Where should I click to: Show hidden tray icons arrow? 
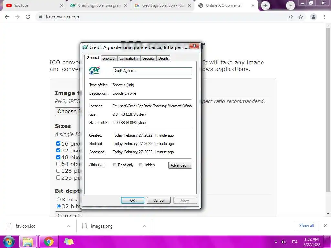[276, 242]
